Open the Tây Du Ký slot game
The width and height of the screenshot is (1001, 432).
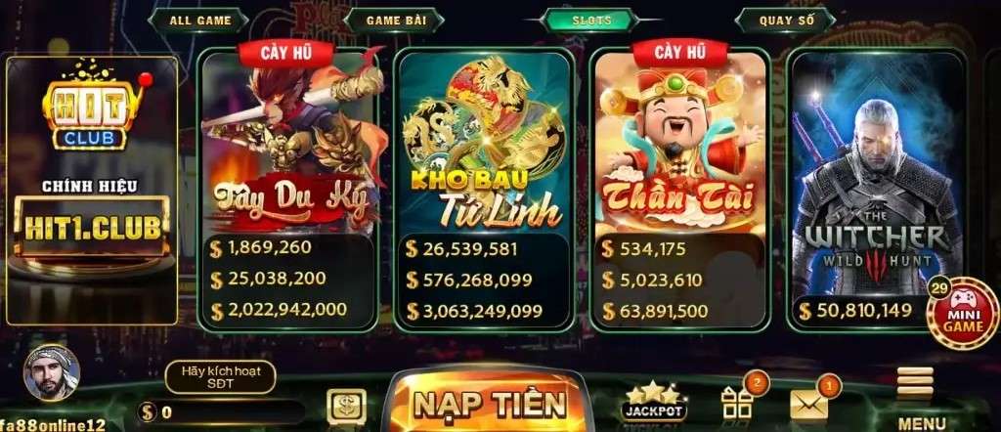[287, 191]
